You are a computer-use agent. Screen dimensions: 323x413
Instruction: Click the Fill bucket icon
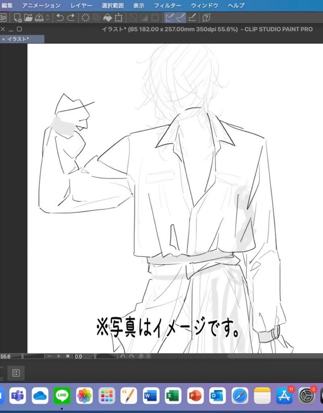tap(107, 18)
